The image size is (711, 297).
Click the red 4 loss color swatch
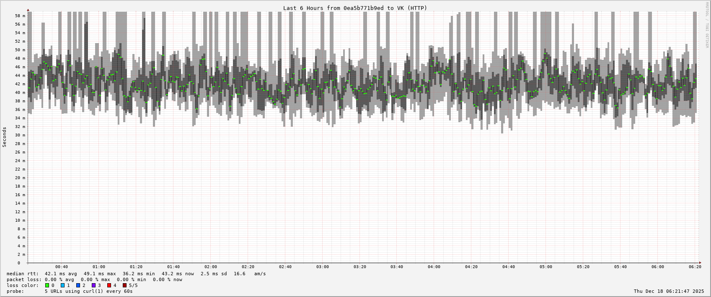coord(109,285)
